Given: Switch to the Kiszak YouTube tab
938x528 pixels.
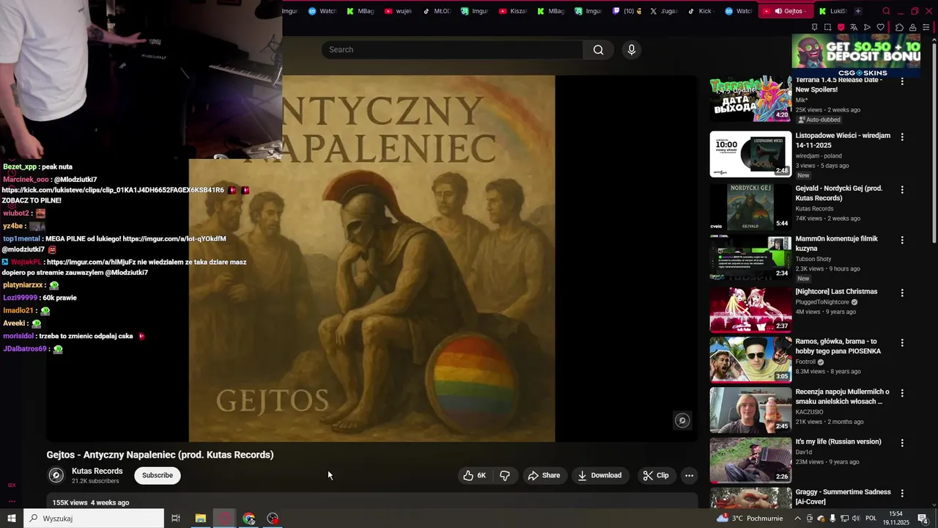Looking at the screenshot, I should click(x=512, y=11).
